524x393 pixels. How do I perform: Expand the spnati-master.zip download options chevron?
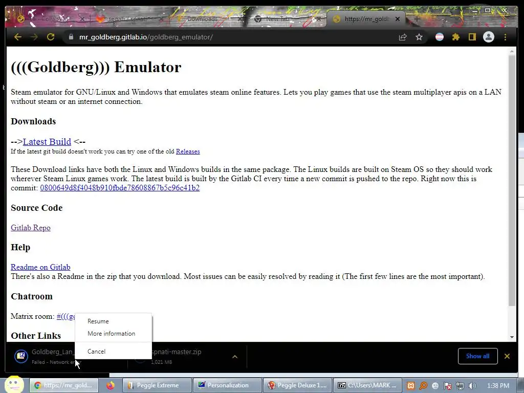pyautogui.click(x=234, y=357)
